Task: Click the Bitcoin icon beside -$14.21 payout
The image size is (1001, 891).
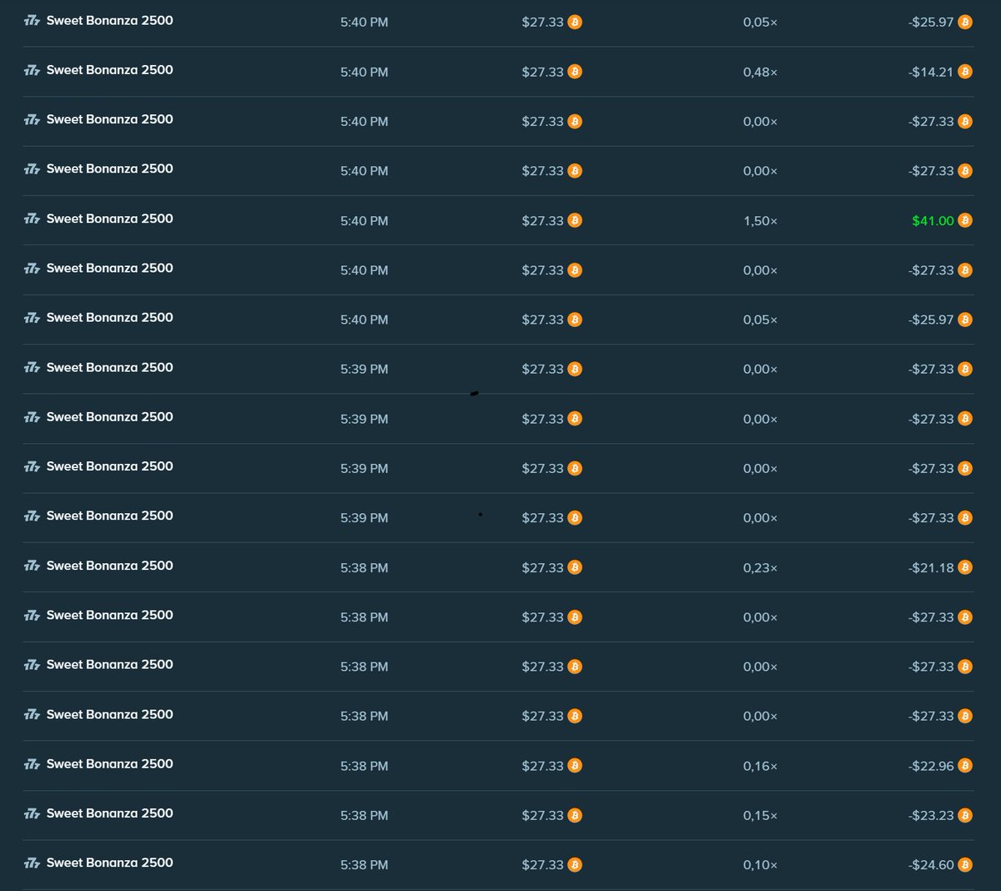Action: (965, 72)
